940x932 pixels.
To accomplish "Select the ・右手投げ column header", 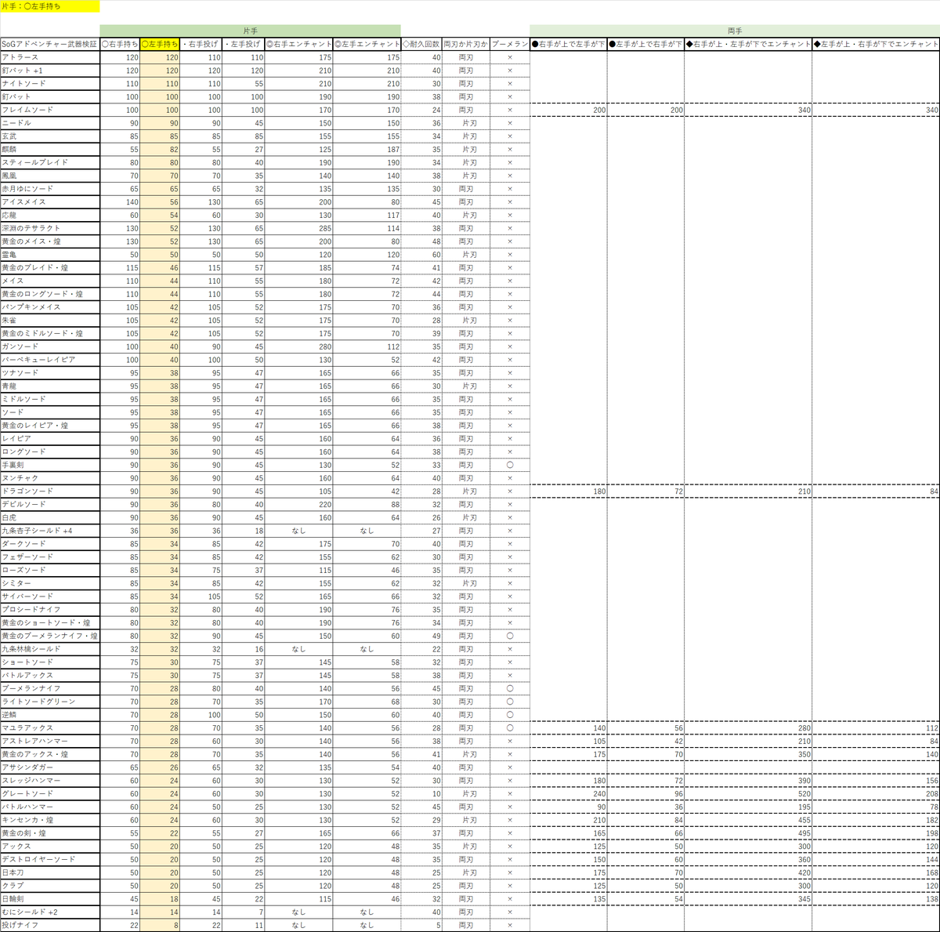I will (201, 44).
